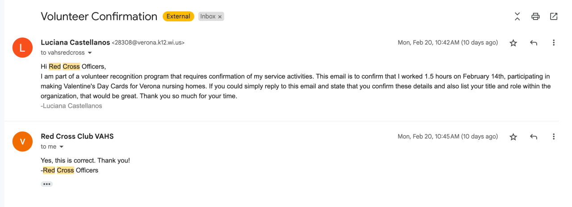The width and height of the screenshot is (572, 207).
Task: Star Luciana Castellanos's message
Action: 513,43
